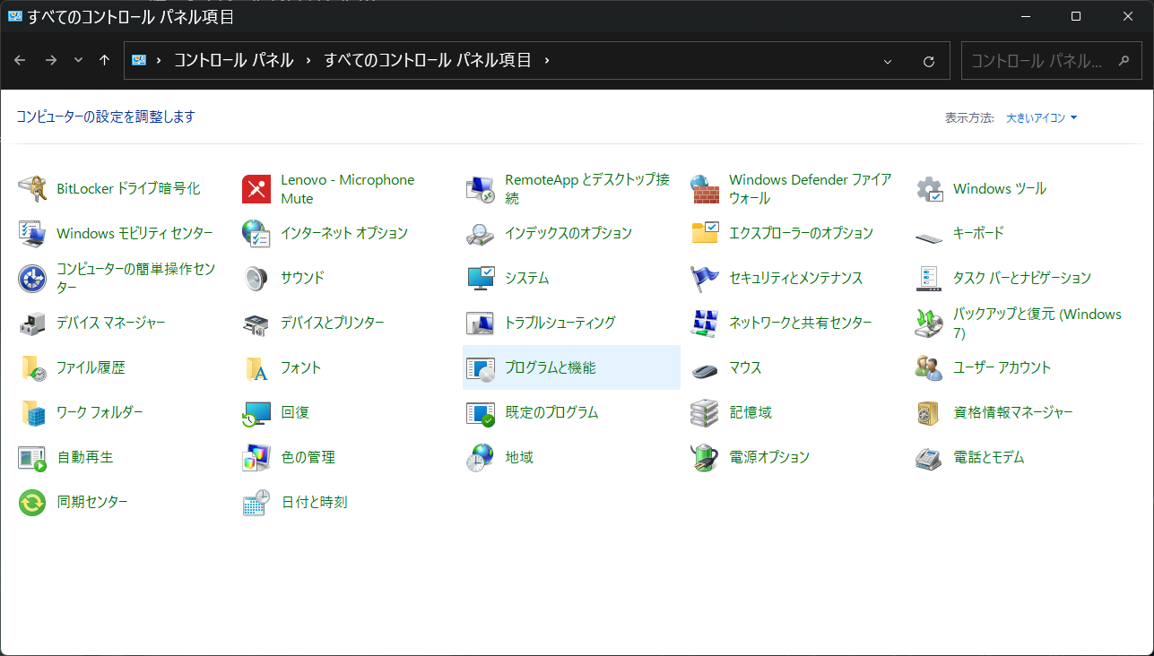Refresh the Control Panel view
This screenshot has height=656, width=1154.
click(931, 61)
